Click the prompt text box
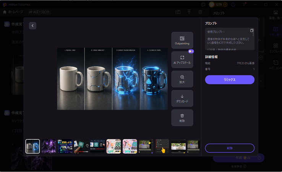The width and height of the screenshot is (282, 172). click(230, 39)
